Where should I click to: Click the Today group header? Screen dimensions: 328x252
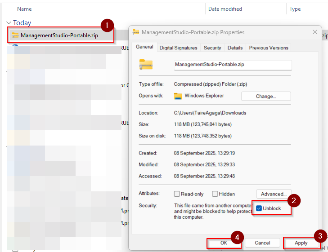coord(22,23)
